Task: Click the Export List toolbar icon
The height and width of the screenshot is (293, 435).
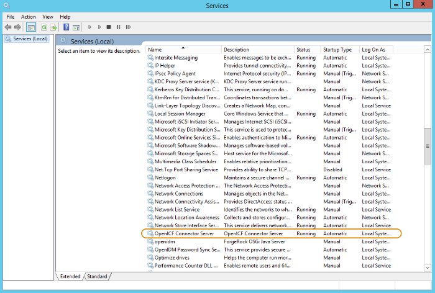Action: point(53,27)
